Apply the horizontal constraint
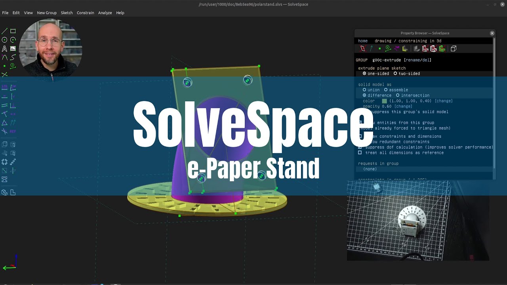The height and width of the screenshot is (285, 507). (x=4, y=96)
